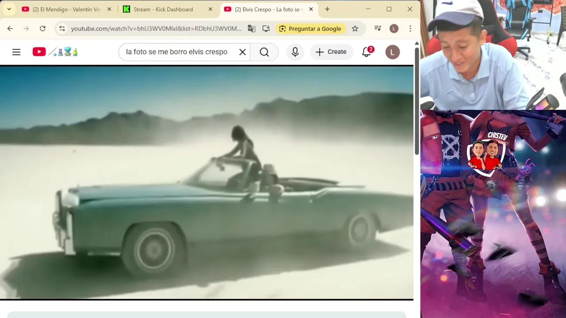566x318 pixels.
Task: Open the Create menu
Action: coord(331,52)
